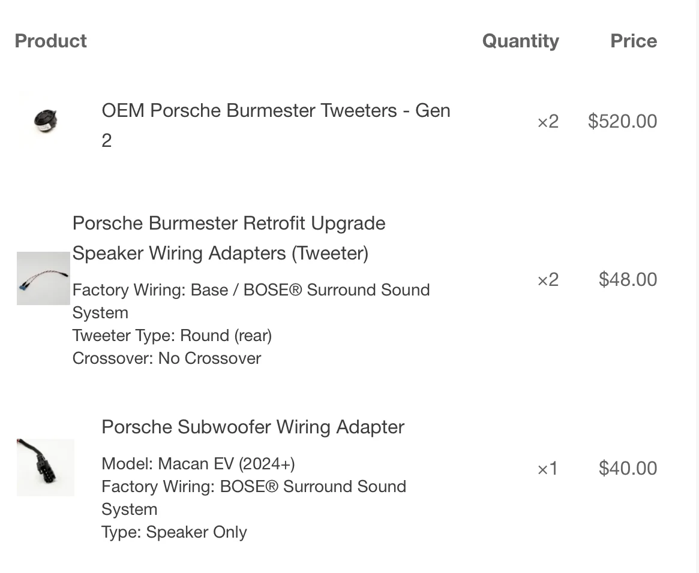This screenshot has width=699, height=573.
Task: Click the Burmester tweeter product thumbnail
Action: pyautogui.click(x=46, y=121)
